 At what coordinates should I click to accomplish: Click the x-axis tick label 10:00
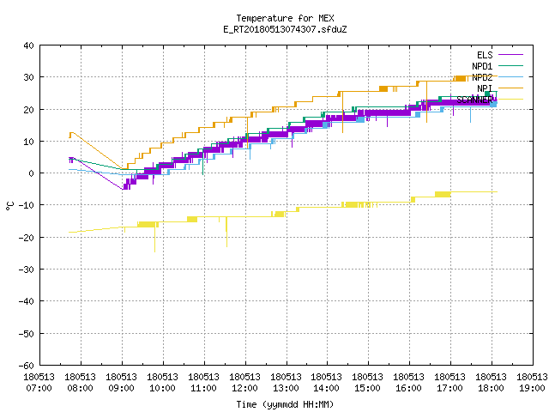162,388
